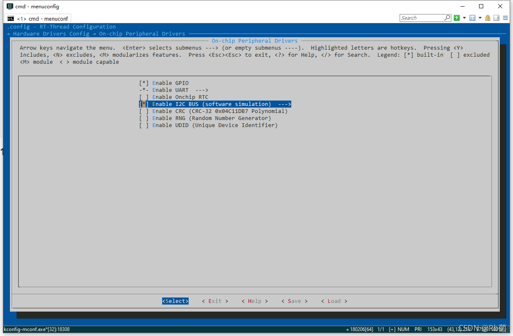513x336 pixels.
Task: Click "Enable RNG (Random Number Generator)" text
Action: tap(212, 118)
